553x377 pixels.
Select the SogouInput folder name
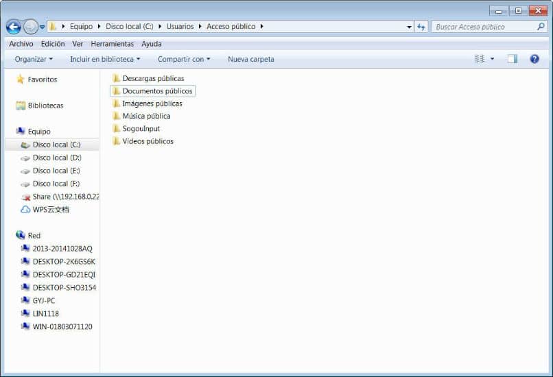click(x=141, y=129)
